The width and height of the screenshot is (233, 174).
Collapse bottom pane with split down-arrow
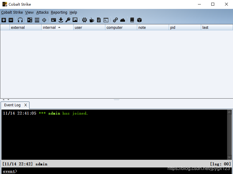(x=8, y=99)
